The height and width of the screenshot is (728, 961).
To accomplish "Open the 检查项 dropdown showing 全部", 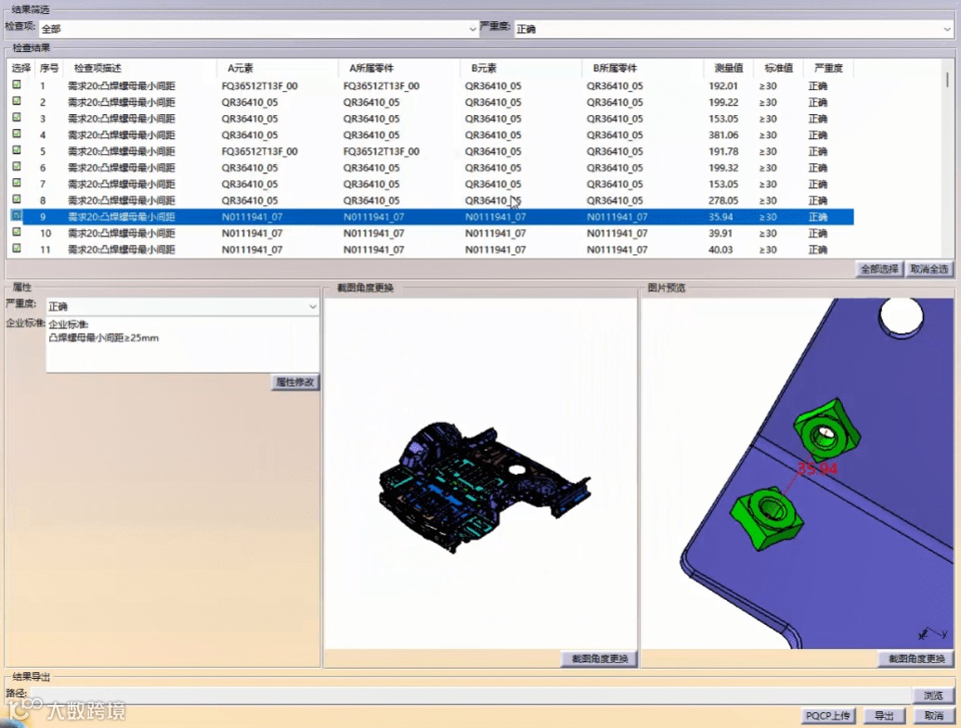I will (x=258, y=29).
